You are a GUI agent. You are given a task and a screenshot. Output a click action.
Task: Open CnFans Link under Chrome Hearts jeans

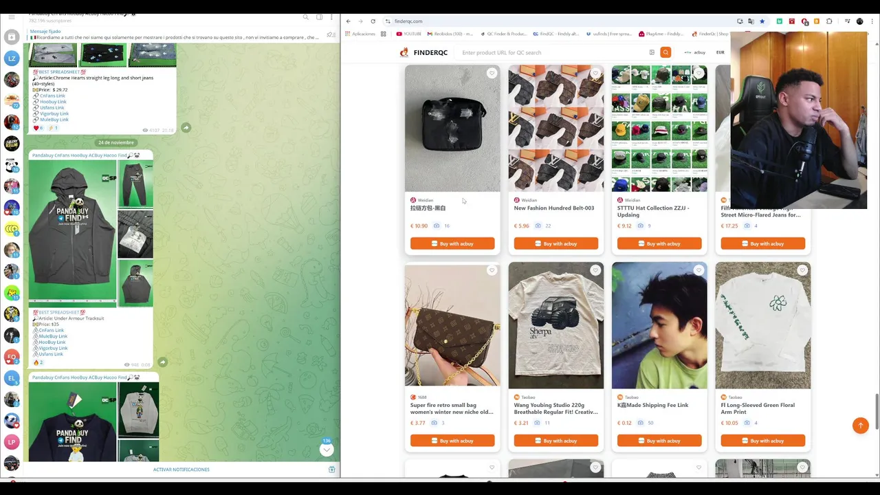pos(52,96)
